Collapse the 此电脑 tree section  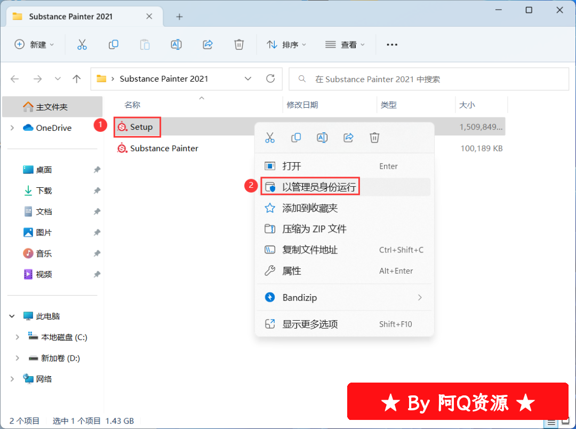tap(12, 316)
